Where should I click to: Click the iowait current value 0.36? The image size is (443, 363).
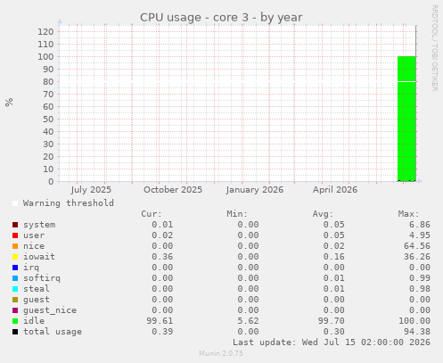coord(162,257)
